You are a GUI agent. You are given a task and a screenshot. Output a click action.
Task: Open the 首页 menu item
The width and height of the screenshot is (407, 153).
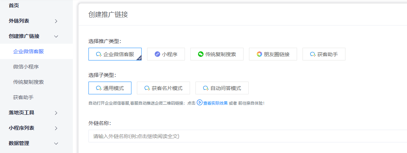(x=14, y=5)
